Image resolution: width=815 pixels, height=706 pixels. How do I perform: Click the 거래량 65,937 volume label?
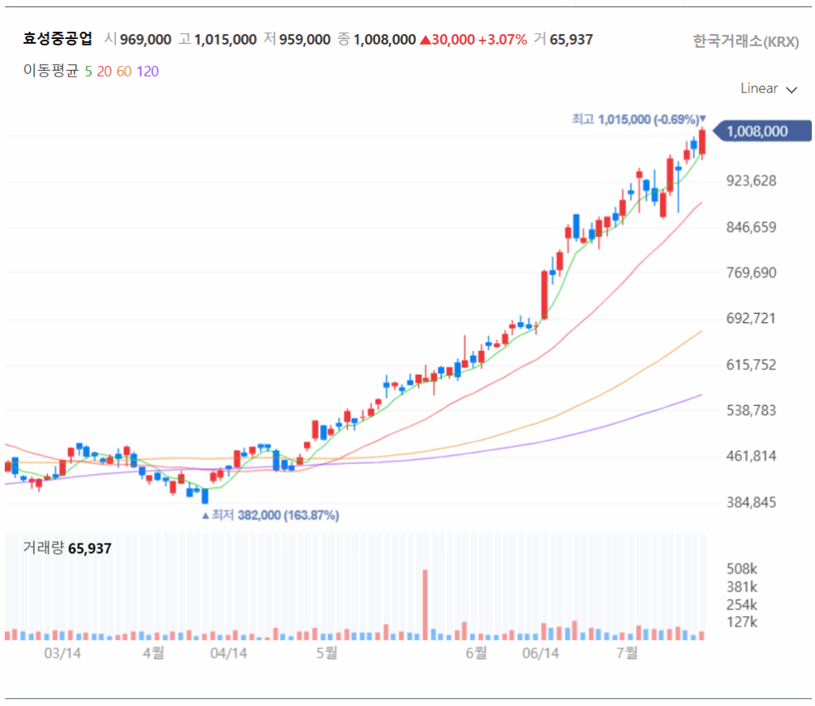(x=67, y=548)
